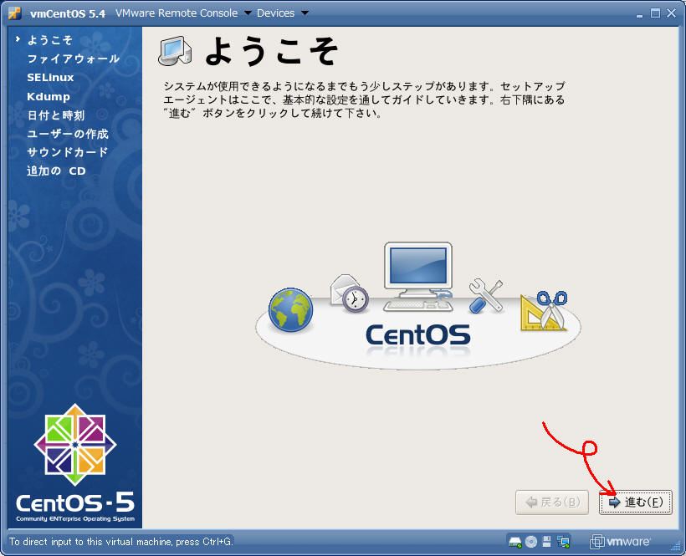Click the CD/DVD drive status icon

530,541
